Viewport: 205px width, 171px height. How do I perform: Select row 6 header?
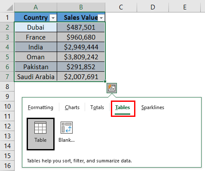click(7, 67)
